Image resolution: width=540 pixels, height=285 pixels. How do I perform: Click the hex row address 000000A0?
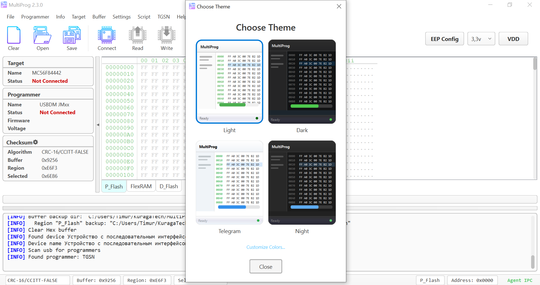120,135
